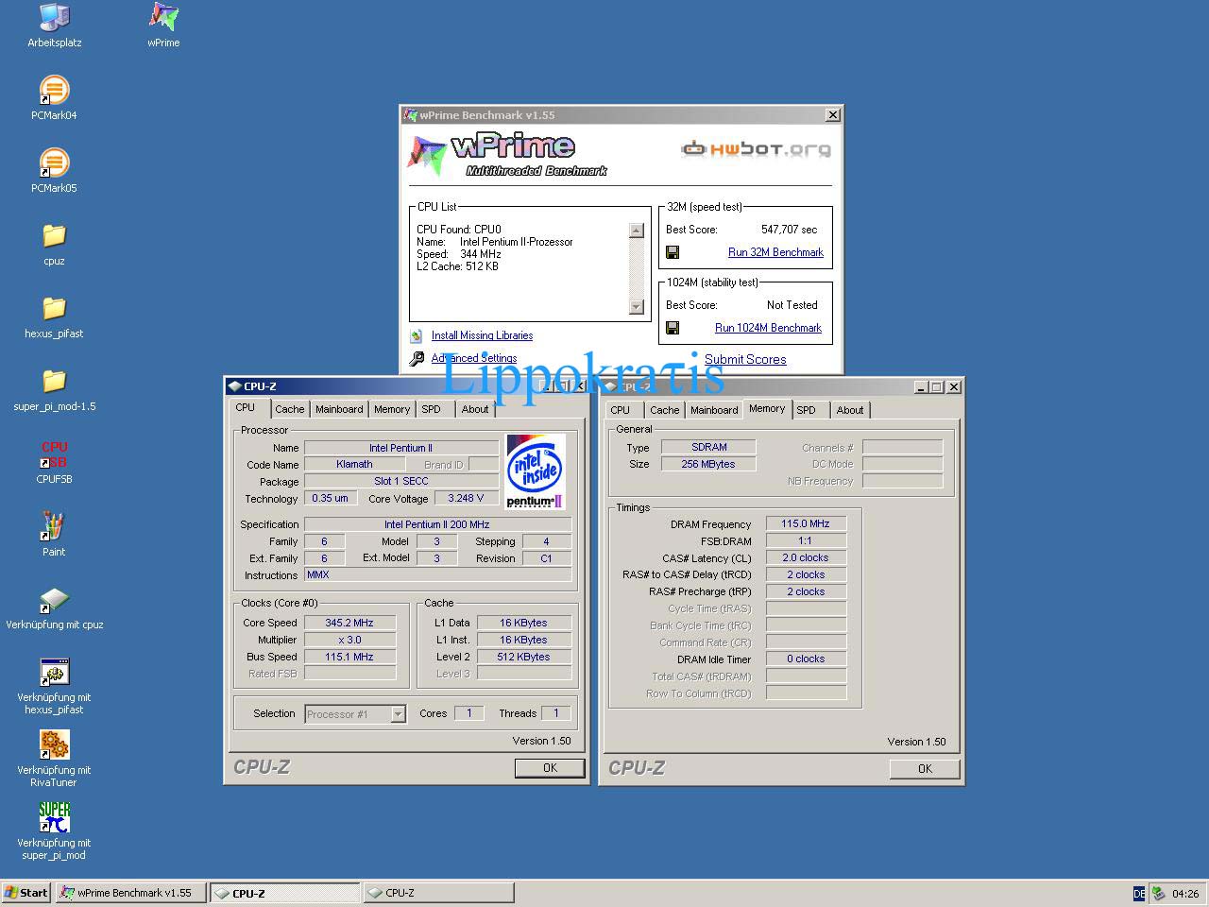Click save icon beside Run 1024M Benchmark
This screenshot has width=1209, height=907.
click(673, 328)
